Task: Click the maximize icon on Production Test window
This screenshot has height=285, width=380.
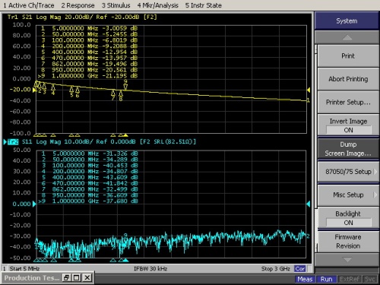Action: (77, 277)
